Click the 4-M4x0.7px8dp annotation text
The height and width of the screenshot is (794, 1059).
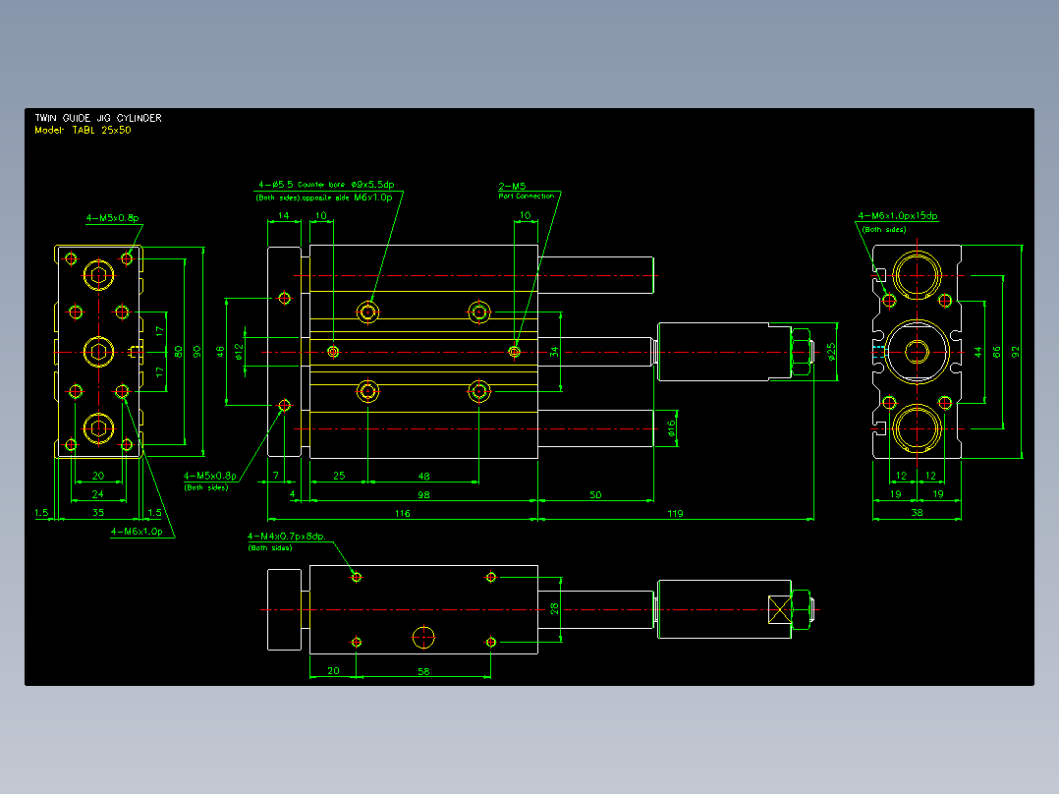[287, 536]
